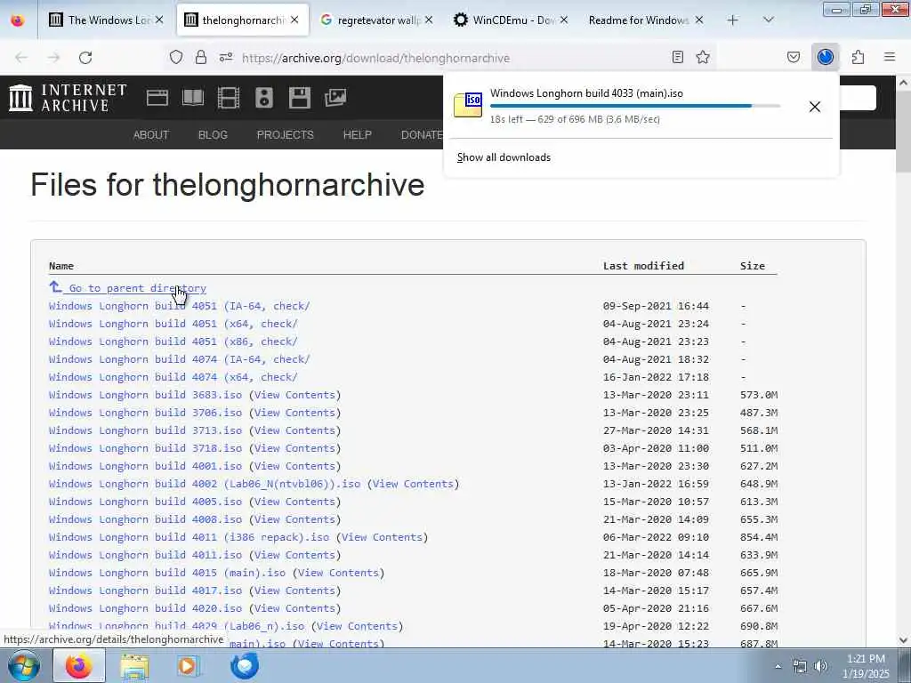Image resolution: width=911 pixels, height=683 pixels.
Task: Click the Internet Archive logo
Action: coord(68,98)
